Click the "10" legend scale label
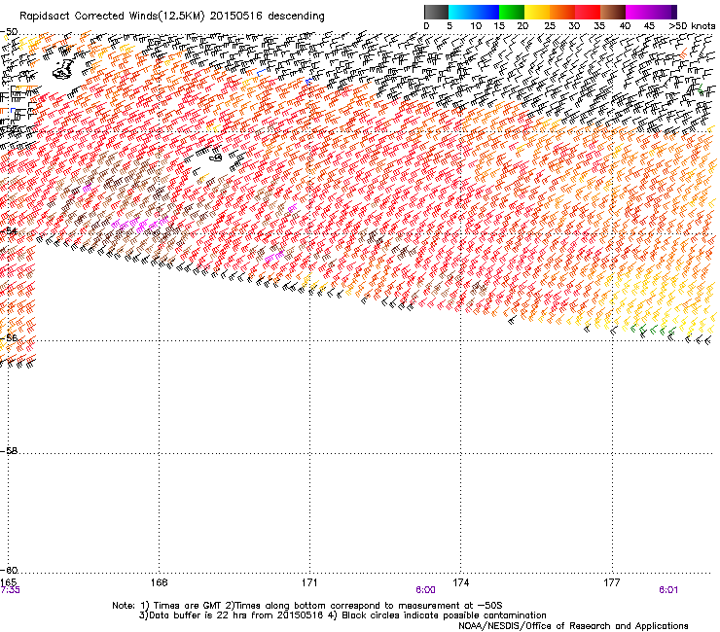Image resolution: width=720 pixels, height=632 pixels. point(476,26)
